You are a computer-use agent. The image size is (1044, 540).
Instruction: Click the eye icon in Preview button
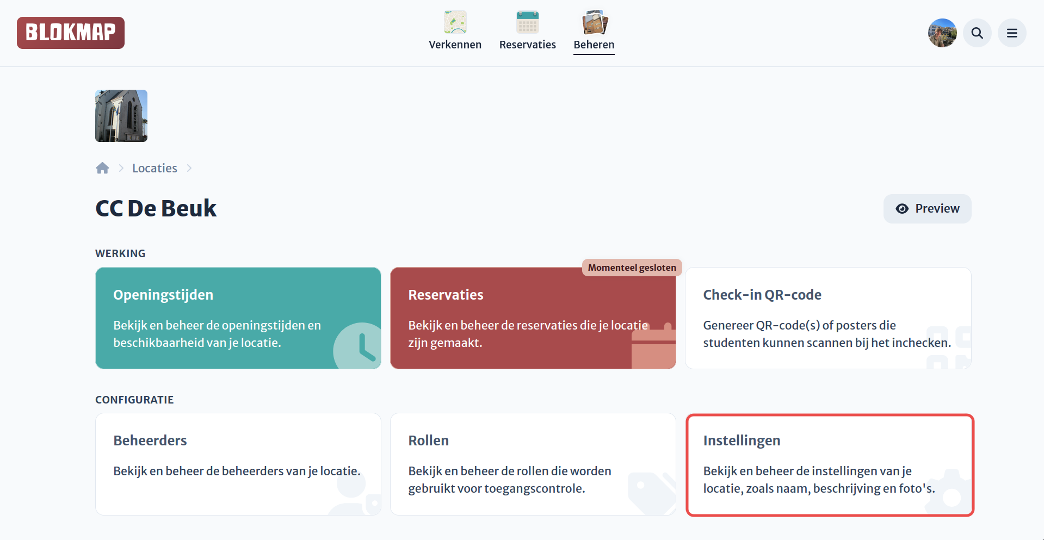coord(902,209)
